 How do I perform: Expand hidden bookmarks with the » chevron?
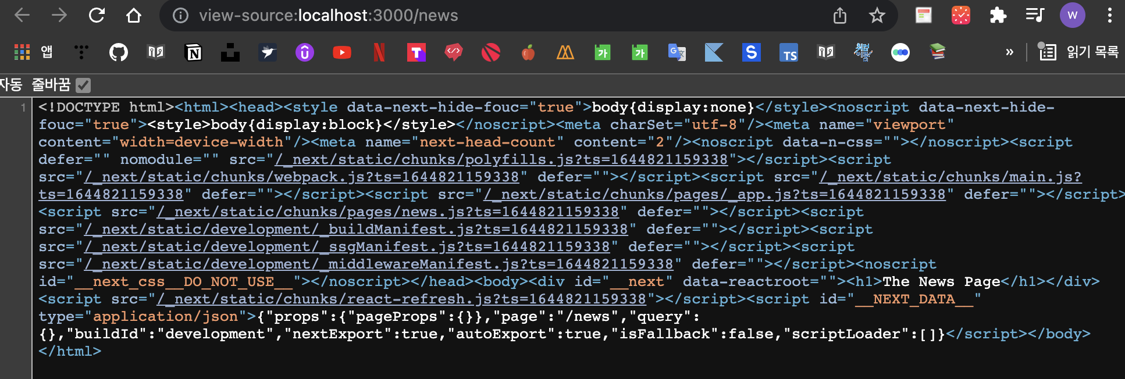[1010, 52]
